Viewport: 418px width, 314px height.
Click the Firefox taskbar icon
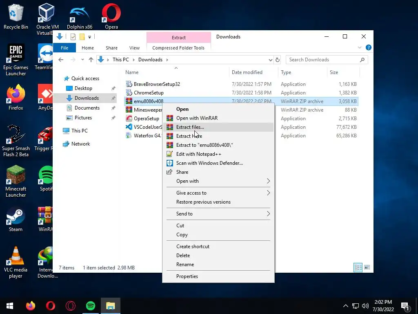click(x=30, y=306)
